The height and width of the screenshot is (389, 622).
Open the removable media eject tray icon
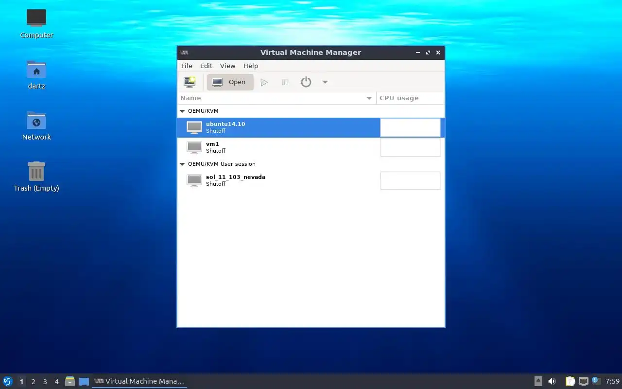[x=538, y=381]
